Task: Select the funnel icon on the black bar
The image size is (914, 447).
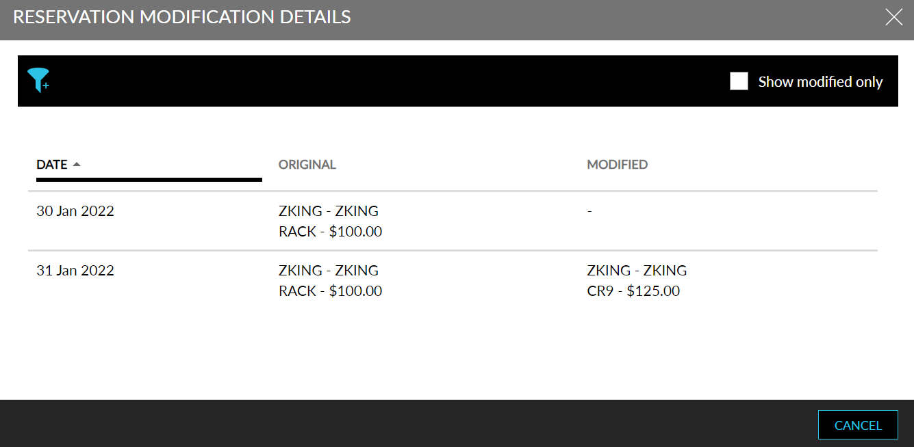Action: 39,81
